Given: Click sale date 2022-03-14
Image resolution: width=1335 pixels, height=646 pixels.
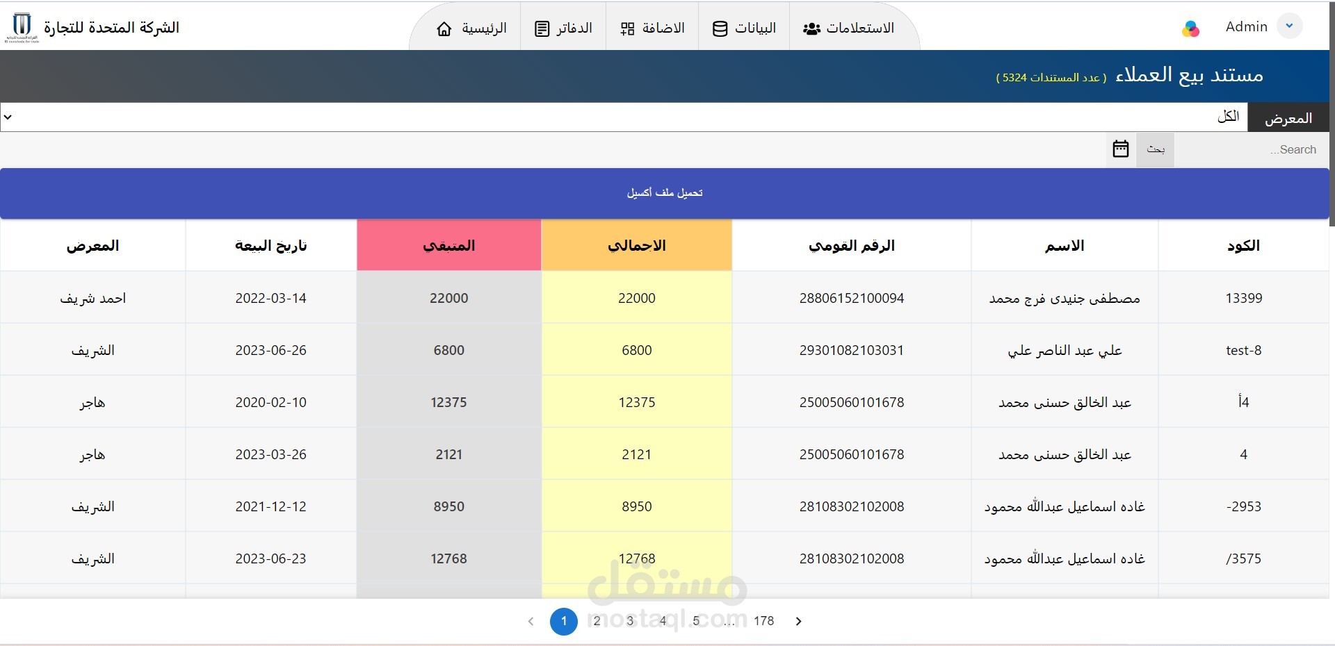Looking at the screenshot, I should click(x=271, y=298).
